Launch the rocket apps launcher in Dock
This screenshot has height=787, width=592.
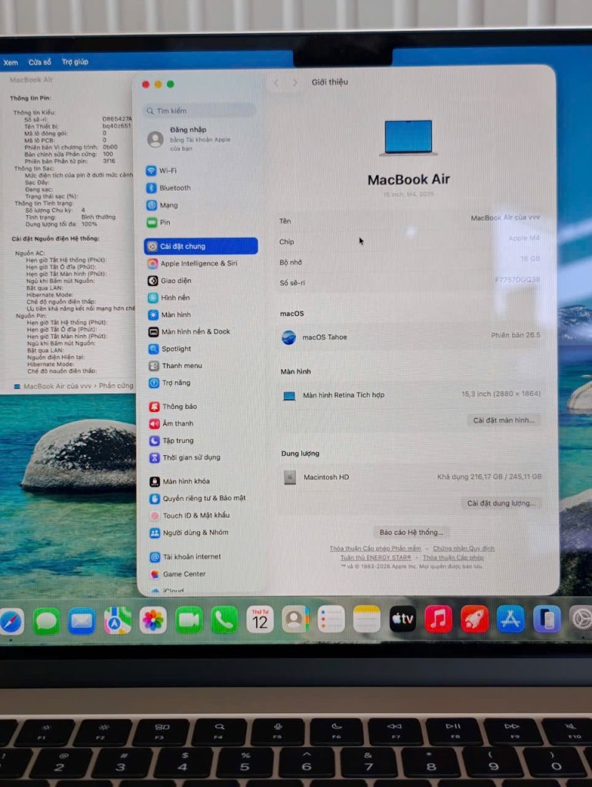474,619
